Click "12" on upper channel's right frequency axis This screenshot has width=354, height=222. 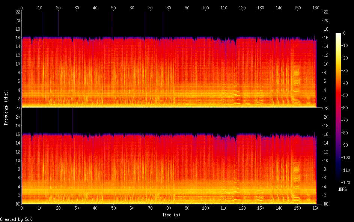326,55
